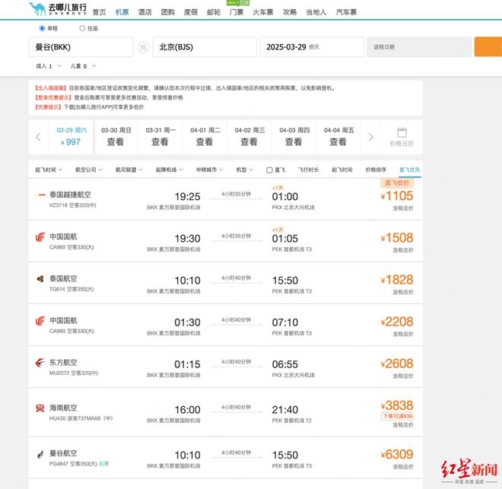Open 机票 flights navigation item
502x489 pixels.
coord(122,12)
